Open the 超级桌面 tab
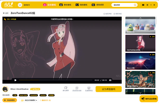Viewport: 159px width, 103px height. 98,5
